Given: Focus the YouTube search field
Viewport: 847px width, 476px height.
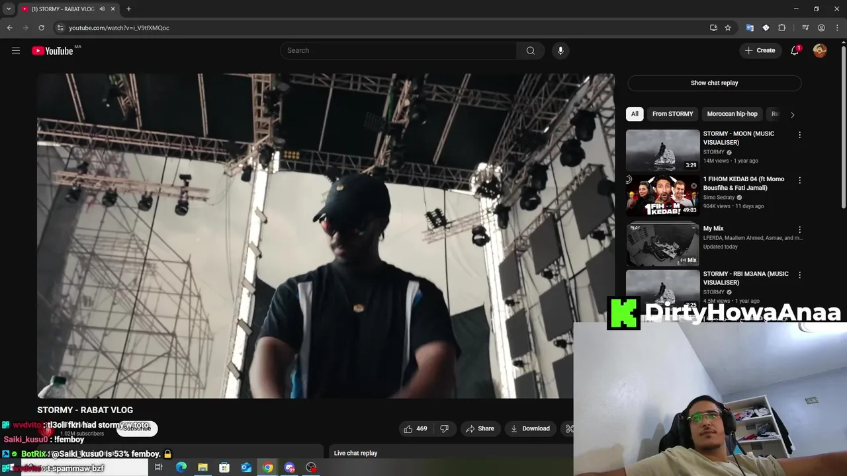Looking at the screenshot, I should (x=398, y=50).
